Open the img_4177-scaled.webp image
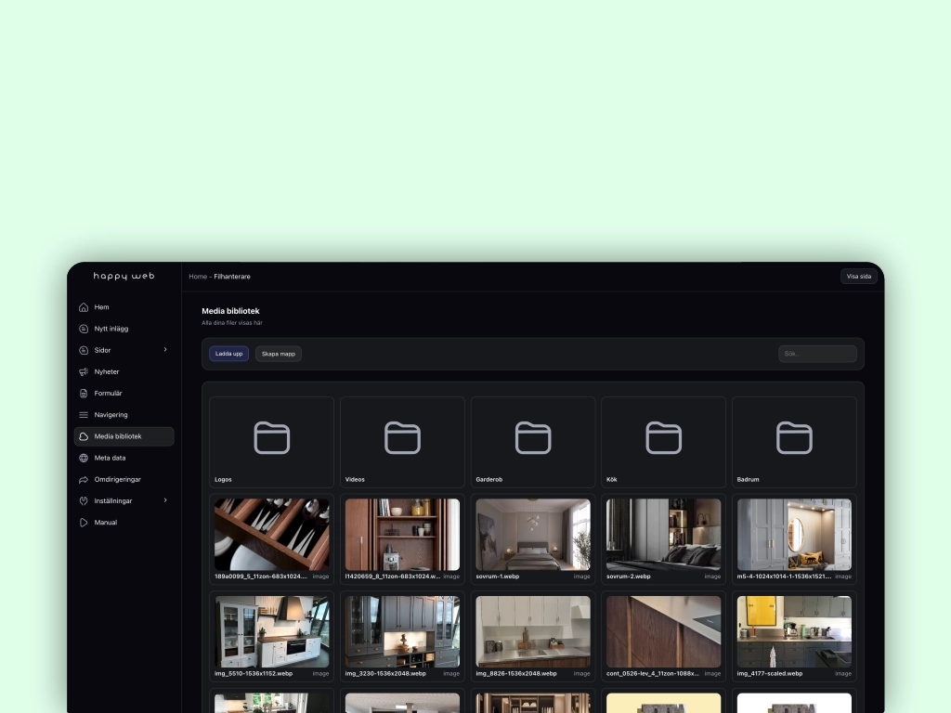The height and width of the screenshot is (713, 951). (x=794, y=631)
